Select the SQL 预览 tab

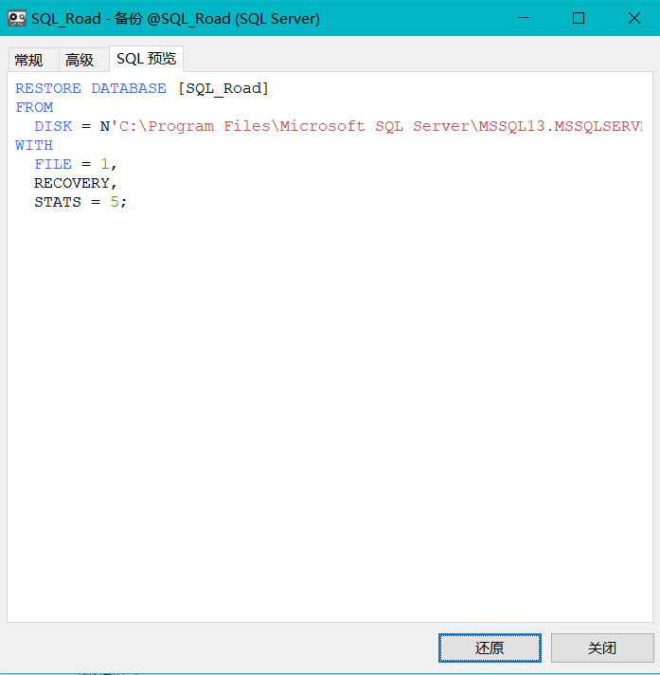tap(146, 59)
